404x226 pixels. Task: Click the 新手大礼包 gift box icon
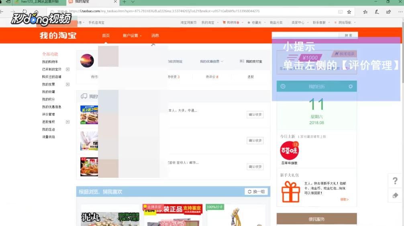[x=291, y=192]
